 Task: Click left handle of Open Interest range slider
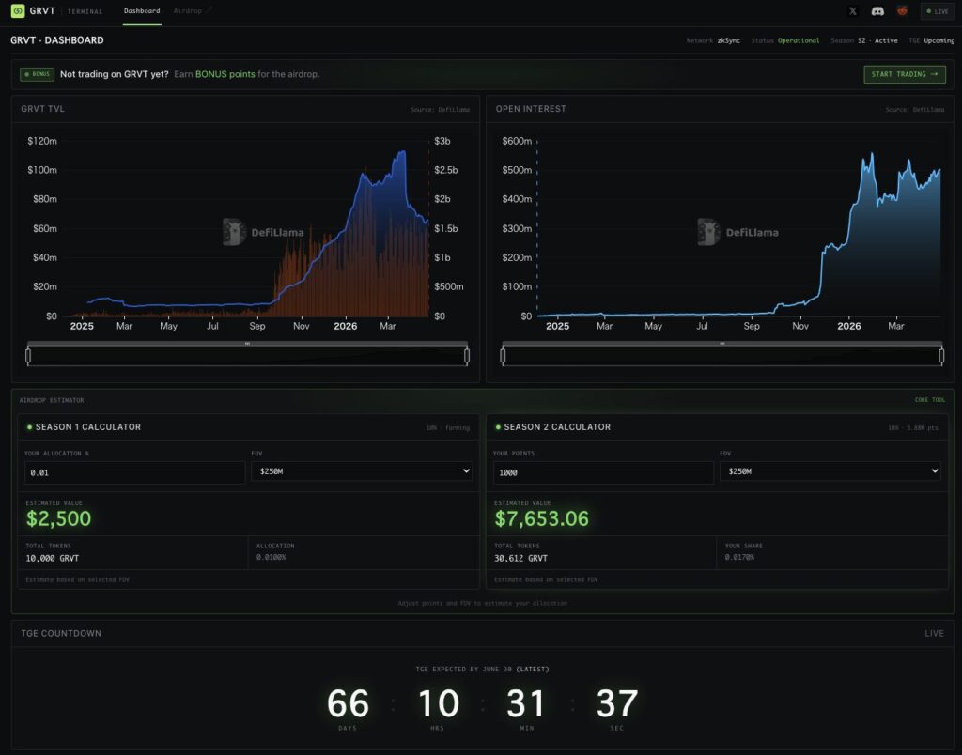coord(503,356)
